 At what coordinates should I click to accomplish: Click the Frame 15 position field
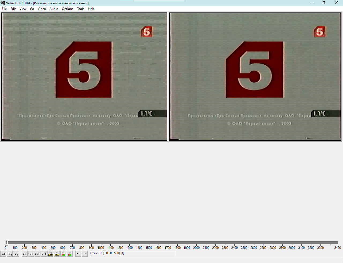pos(133,253)
